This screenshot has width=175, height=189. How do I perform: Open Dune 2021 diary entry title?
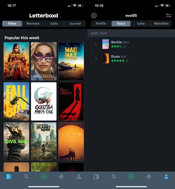pos(118,56)
